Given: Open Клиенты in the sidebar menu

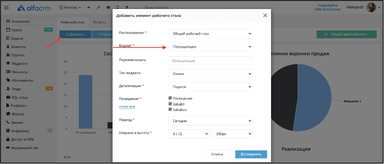Looking at the screenshot, I should coord(18,47).
